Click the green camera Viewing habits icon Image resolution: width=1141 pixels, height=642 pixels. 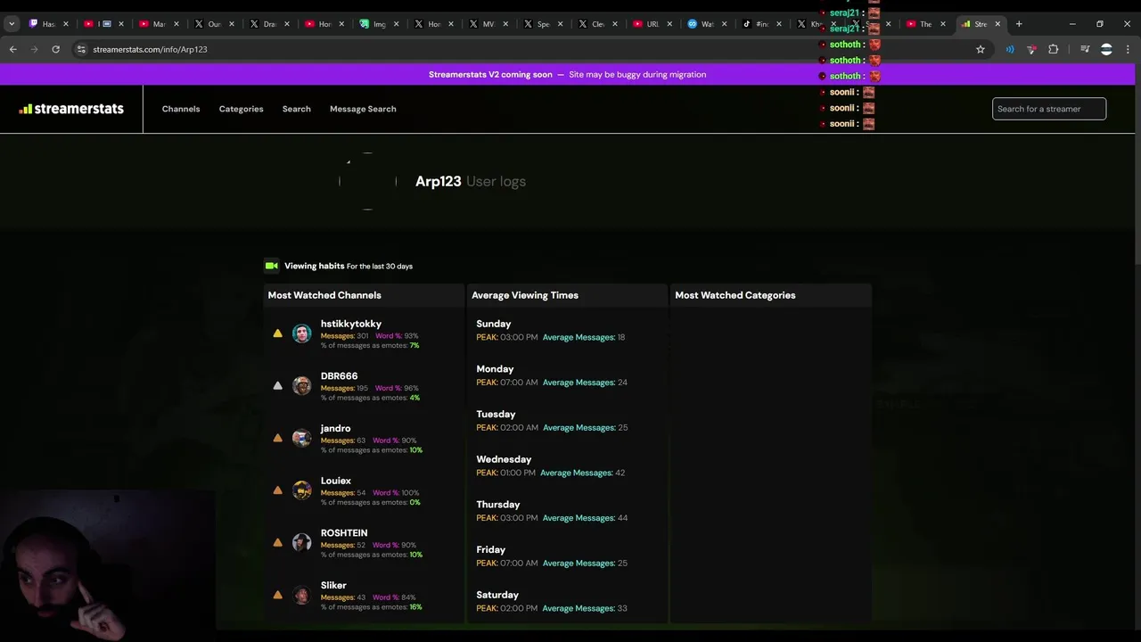coord(272,266)
